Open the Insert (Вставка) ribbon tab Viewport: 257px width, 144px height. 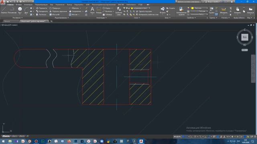[x=19, y=4]
